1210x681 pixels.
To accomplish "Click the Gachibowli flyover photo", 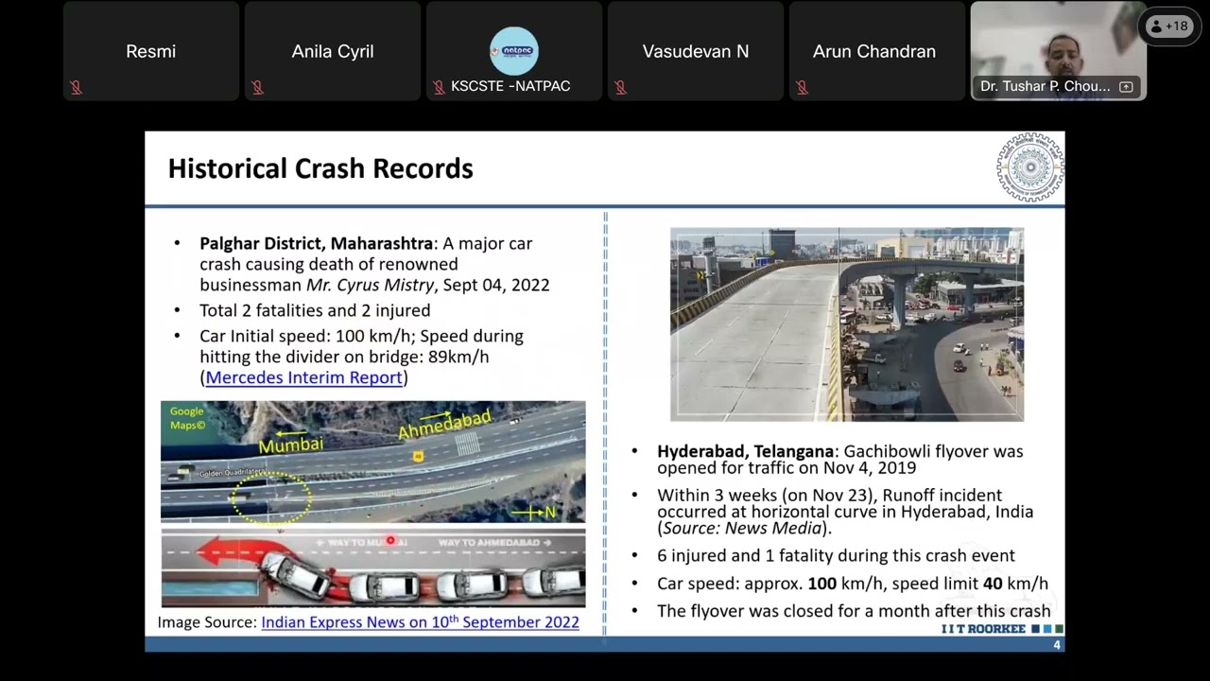I will [847, 324].
